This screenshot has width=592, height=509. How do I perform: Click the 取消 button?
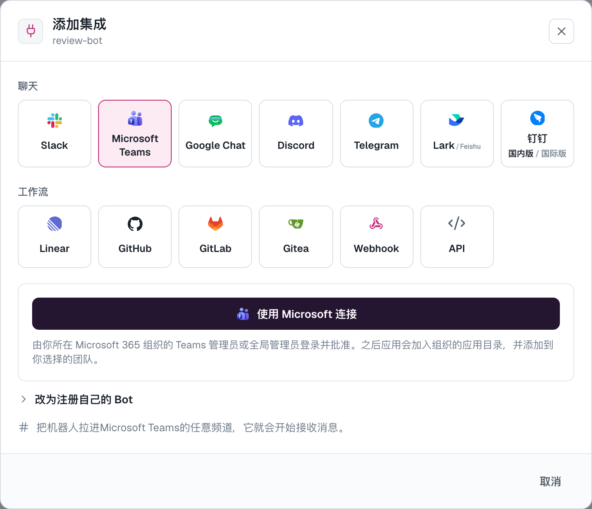550,482
